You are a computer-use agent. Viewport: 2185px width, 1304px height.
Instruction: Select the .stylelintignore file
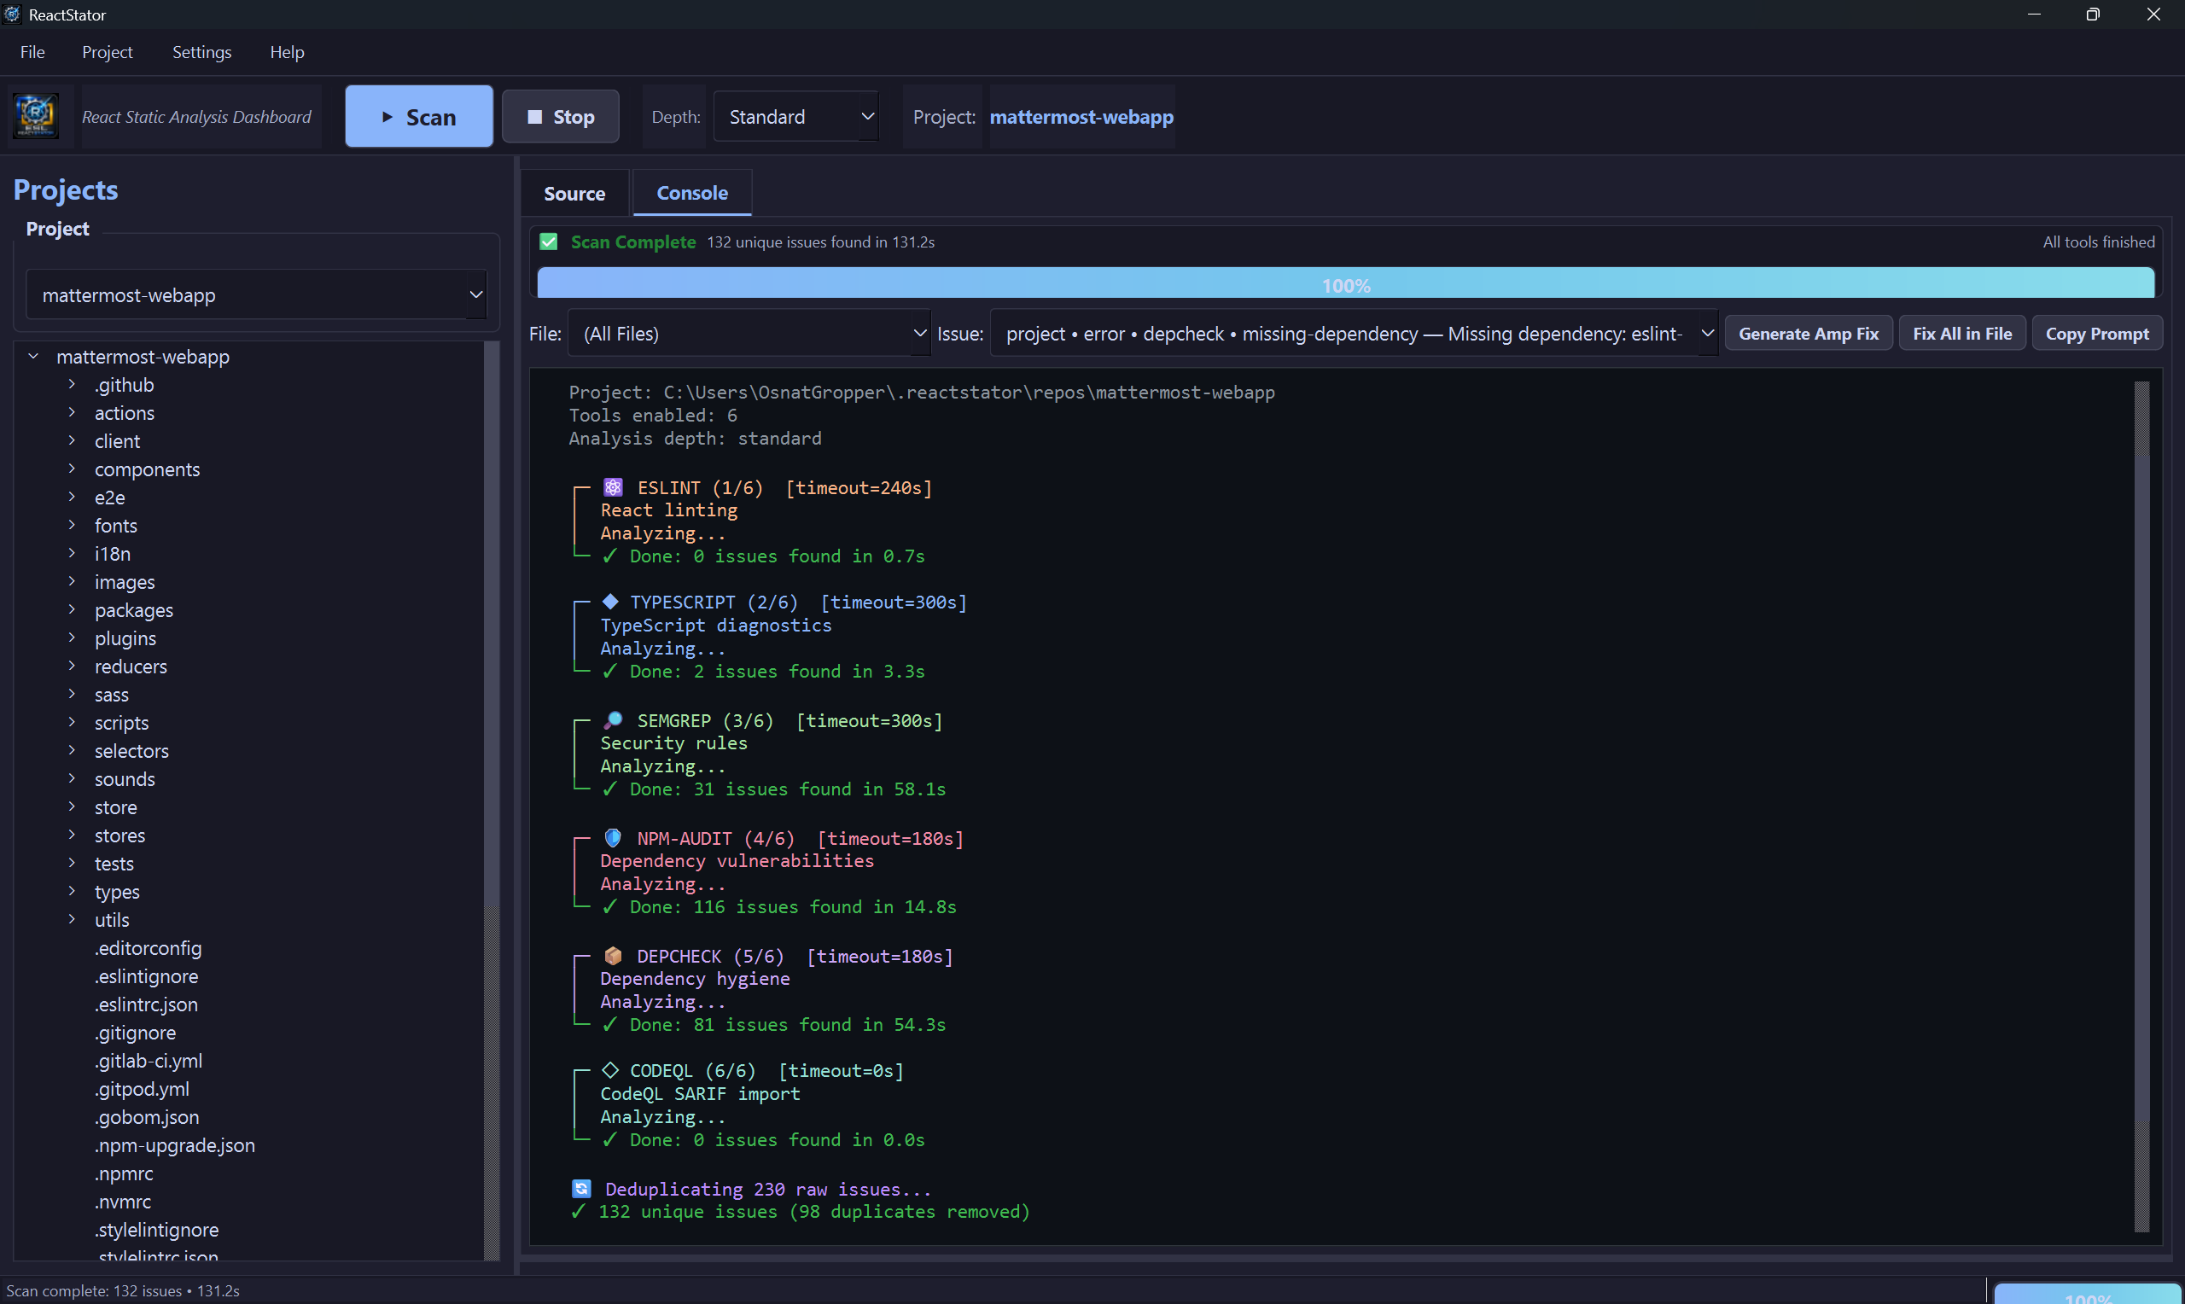tap(156, 1229)
